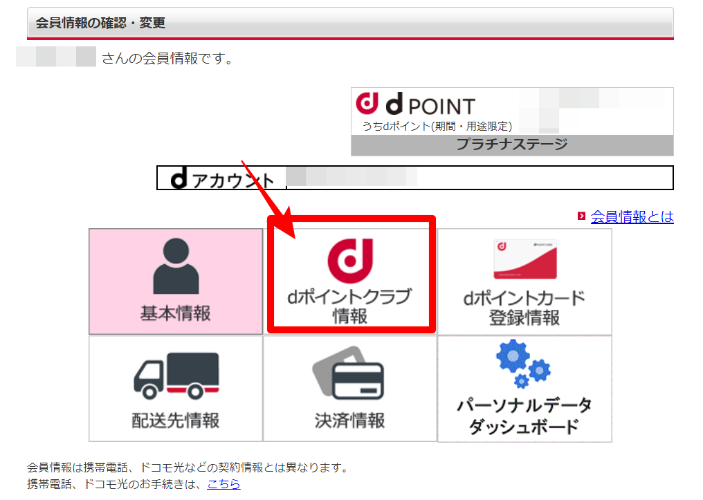Open dポイントクラブ情報 label
703x500 pixels.
(349, 306)
